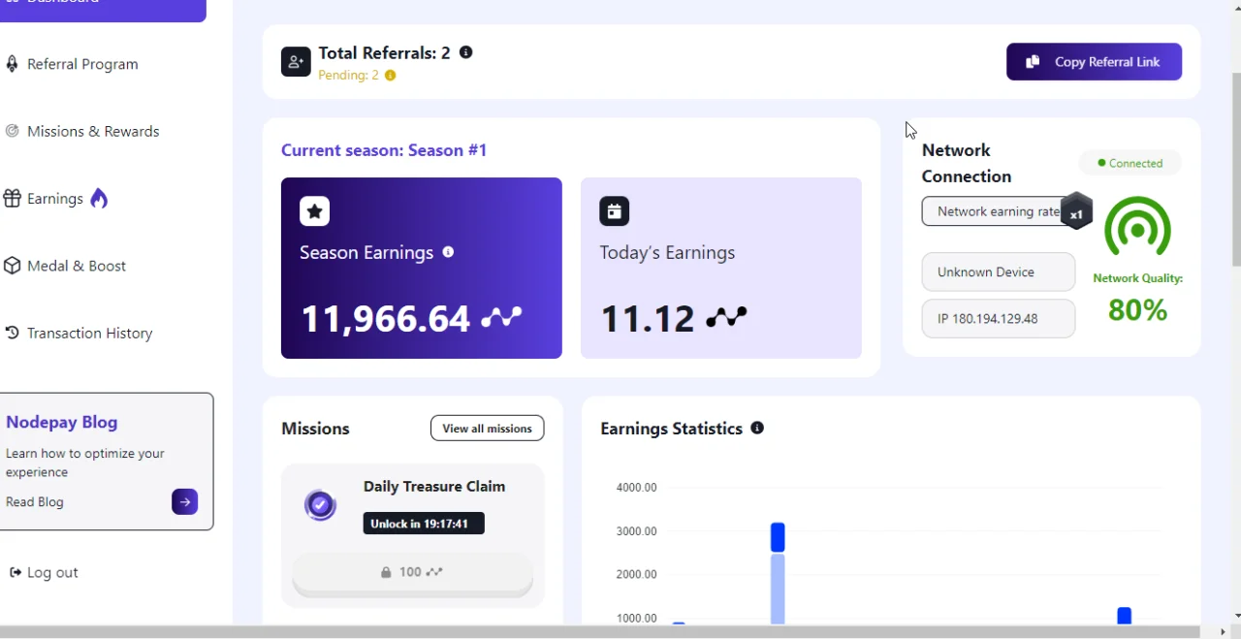Click the history icon beside Transaction History
Image resolution: width=1241 pixels, height=639 pixels.
[12, 333]
